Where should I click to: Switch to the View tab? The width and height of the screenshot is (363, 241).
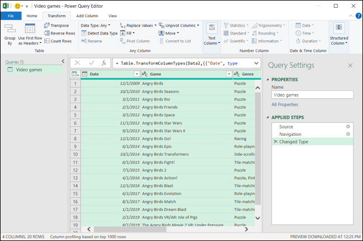(x=112, y=16)
